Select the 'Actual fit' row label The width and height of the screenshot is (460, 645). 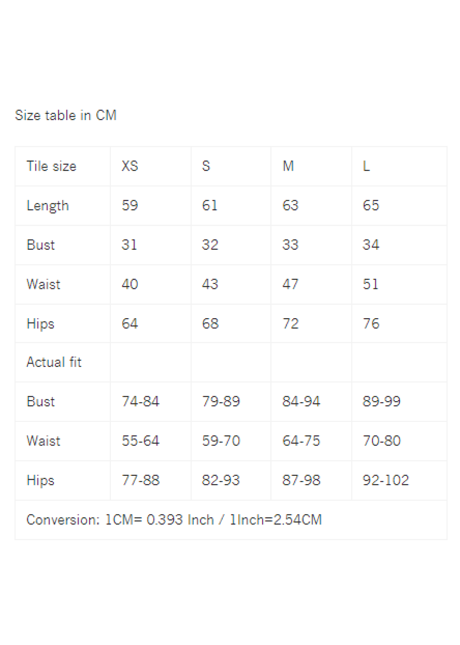[x=54, y=362]
